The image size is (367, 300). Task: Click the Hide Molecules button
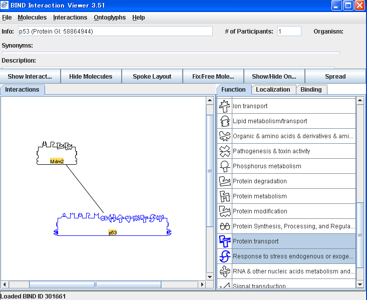pyautogui.click(x=91, y=76)
